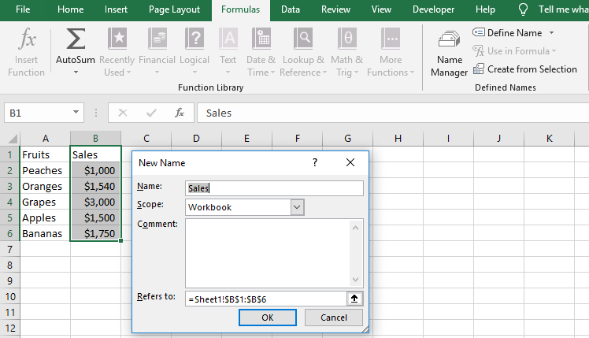Switch to the Data tab
The width and height of the screenshot is (589, 338).
click(x=290, y=9)
